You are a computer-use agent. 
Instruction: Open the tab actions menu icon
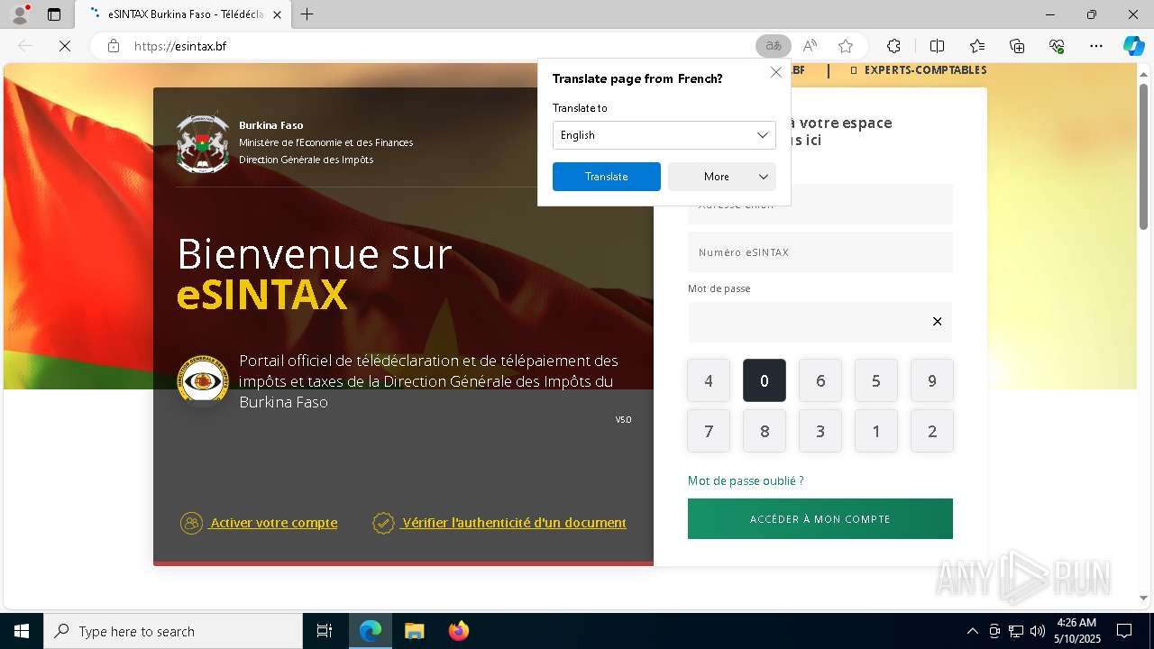[x=54, y=14]
